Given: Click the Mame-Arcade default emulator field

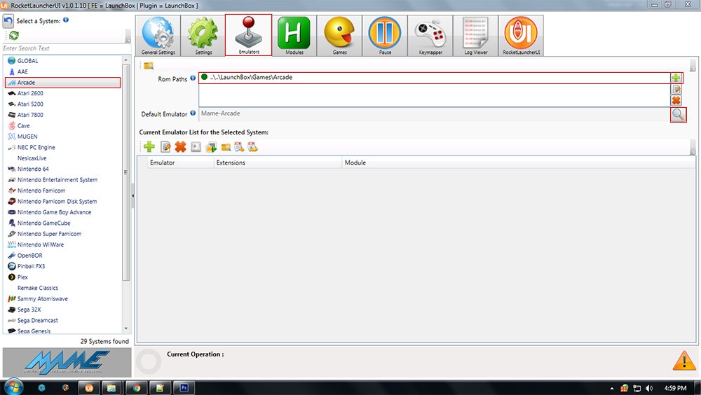Looking at the screenshot, I should tap(434, 113).
